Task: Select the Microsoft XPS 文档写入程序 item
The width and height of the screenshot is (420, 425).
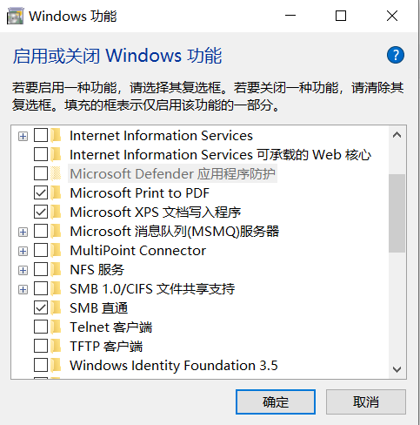Action: [156, 212]
